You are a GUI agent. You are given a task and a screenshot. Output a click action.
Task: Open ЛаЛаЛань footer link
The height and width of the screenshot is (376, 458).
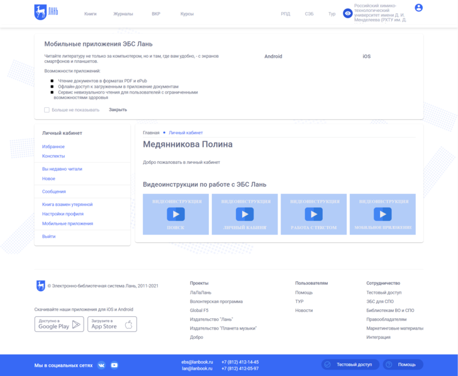pos(200,293)
